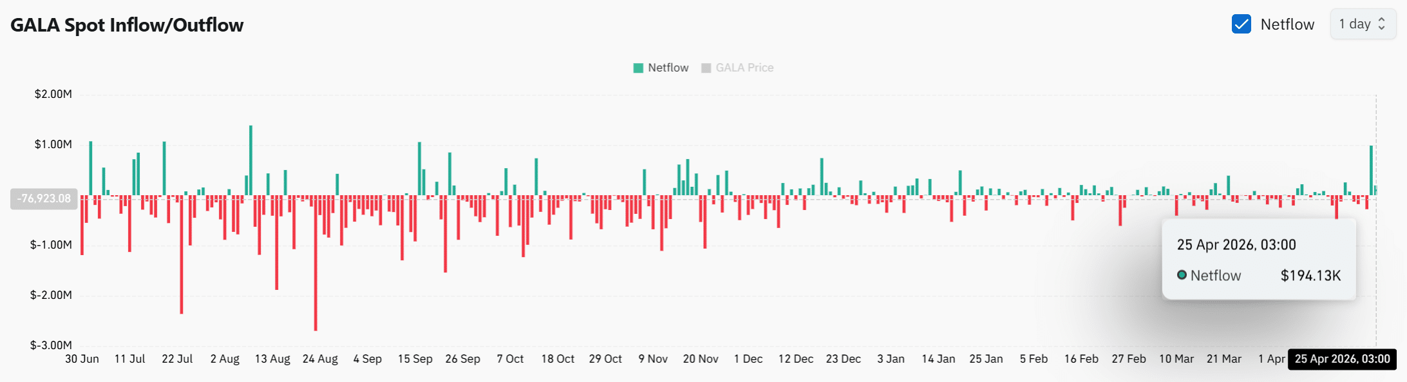The height and width of the screenshot is (382, 1407).
Task: Click the -76,923.08 crosshair value label
Action: pos(44,198)
